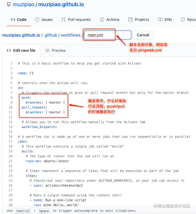Screen dimensions: 196x214
Task: Click the Security shield icon
Action: [183, 20]
